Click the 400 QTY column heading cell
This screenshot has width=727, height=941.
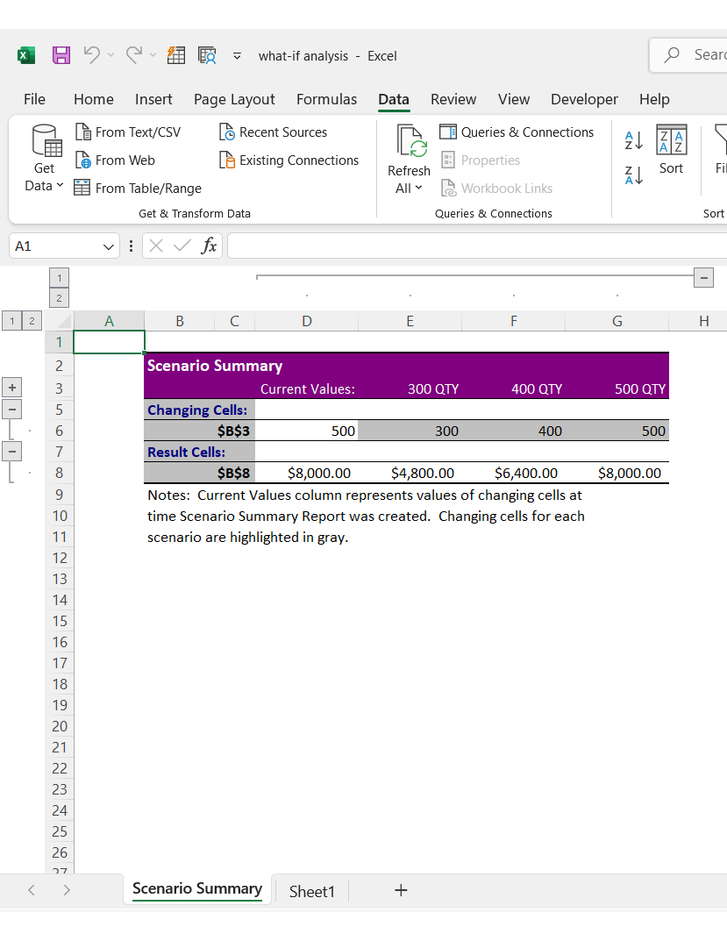[514, 389]
